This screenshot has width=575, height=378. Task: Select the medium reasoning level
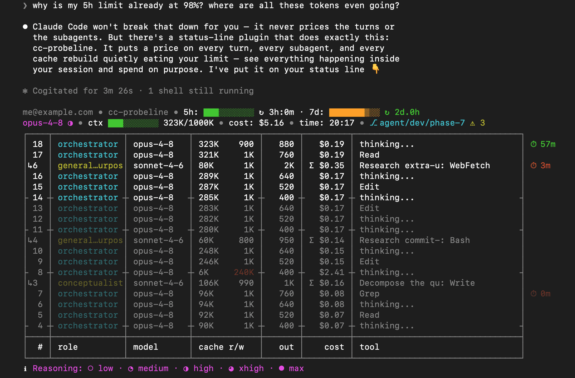point(148,368)
